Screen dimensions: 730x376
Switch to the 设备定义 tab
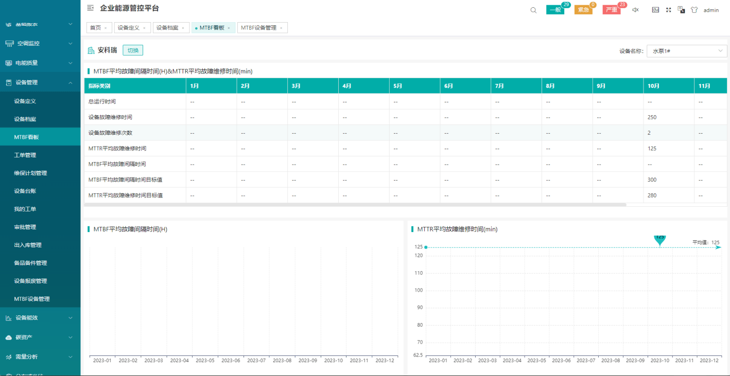click(x=128, y=28)
